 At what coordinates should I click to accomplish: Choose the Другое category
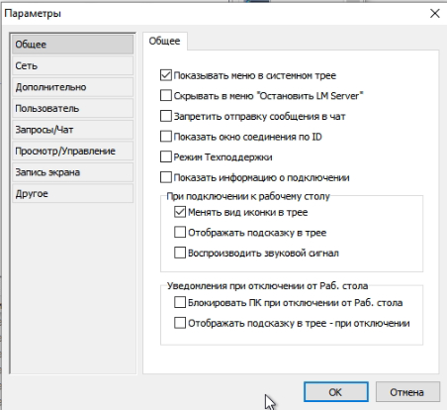pos(72,193)
